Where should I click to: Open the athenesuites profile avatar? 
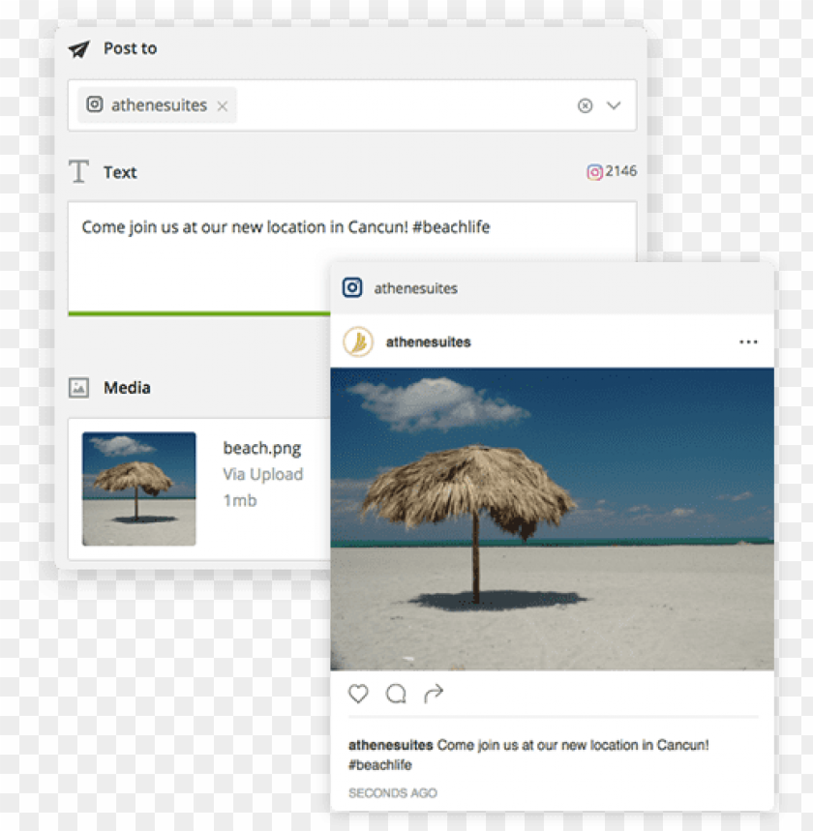tap(358, 341)
